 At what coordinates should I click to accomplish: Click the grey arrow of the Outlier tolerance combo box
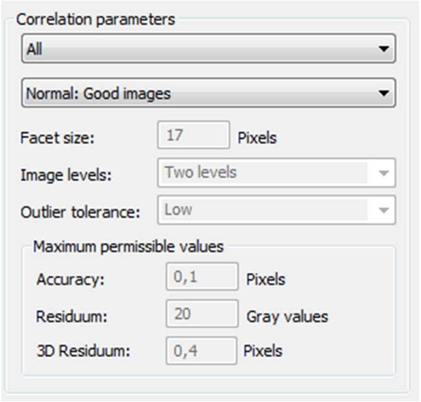383,210
